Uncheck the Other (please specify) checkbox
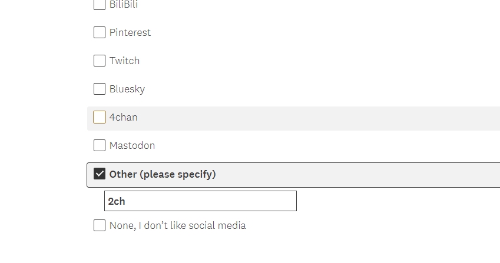Screen dimensions: 500x263 click(100, 174)
